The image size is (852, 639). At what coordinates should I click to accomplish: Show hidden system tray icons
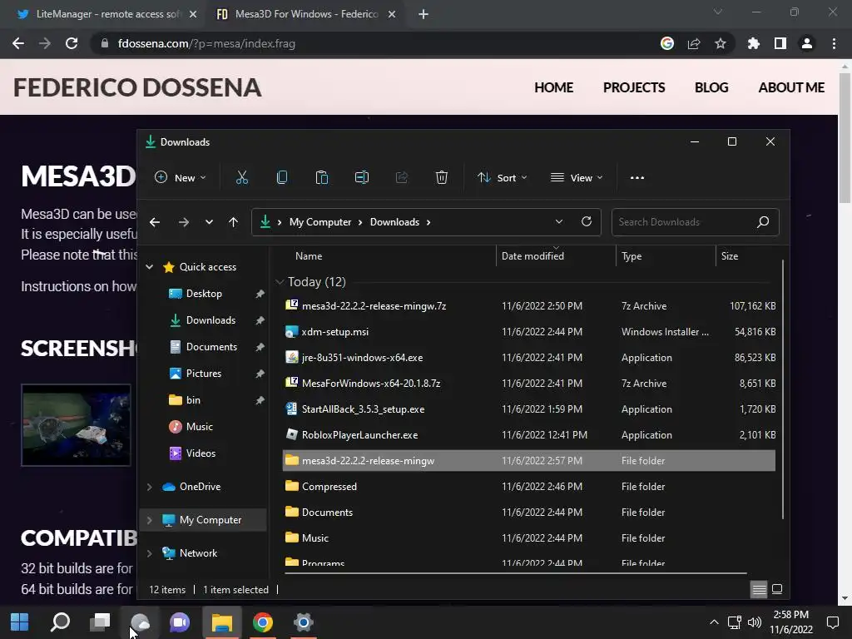pyautogui.click(x=714, y=622)
